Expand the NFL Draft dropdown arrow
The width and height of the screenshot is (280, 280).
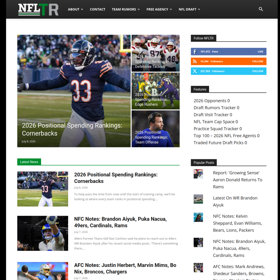[199, 9]
